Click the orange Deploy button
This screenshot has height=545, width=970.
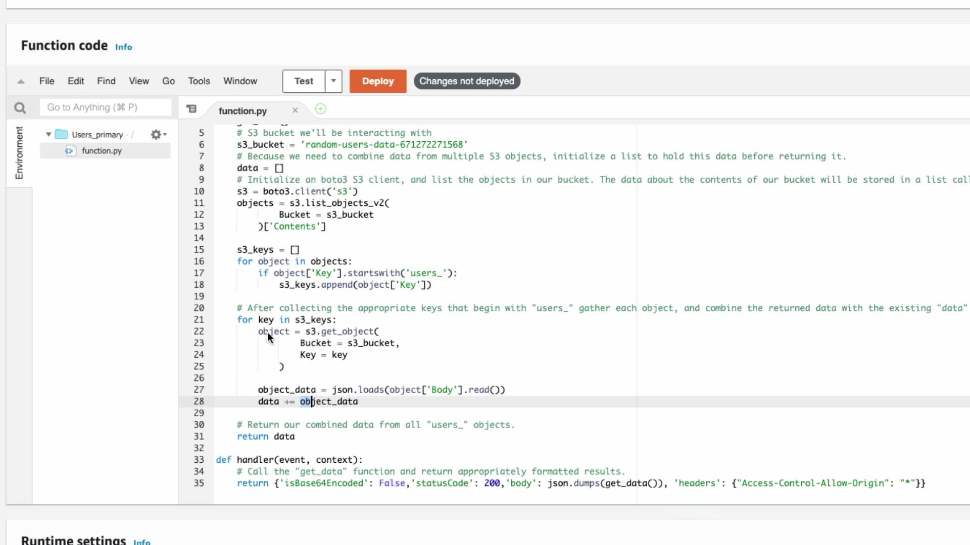click(x=377, y=81)
